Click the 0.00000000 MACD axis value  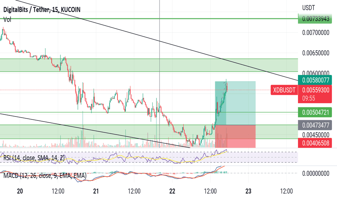pos(316,173)
